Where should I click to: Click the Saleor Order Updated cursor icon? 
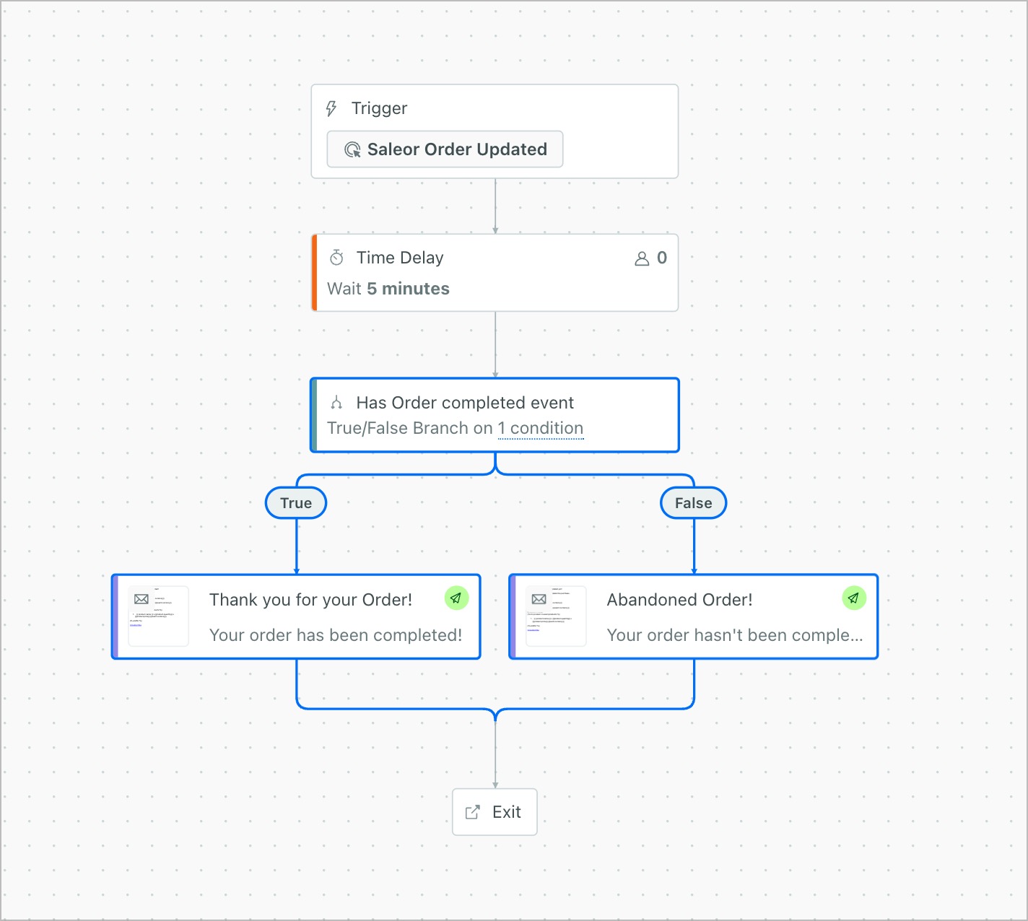point(352,149)
